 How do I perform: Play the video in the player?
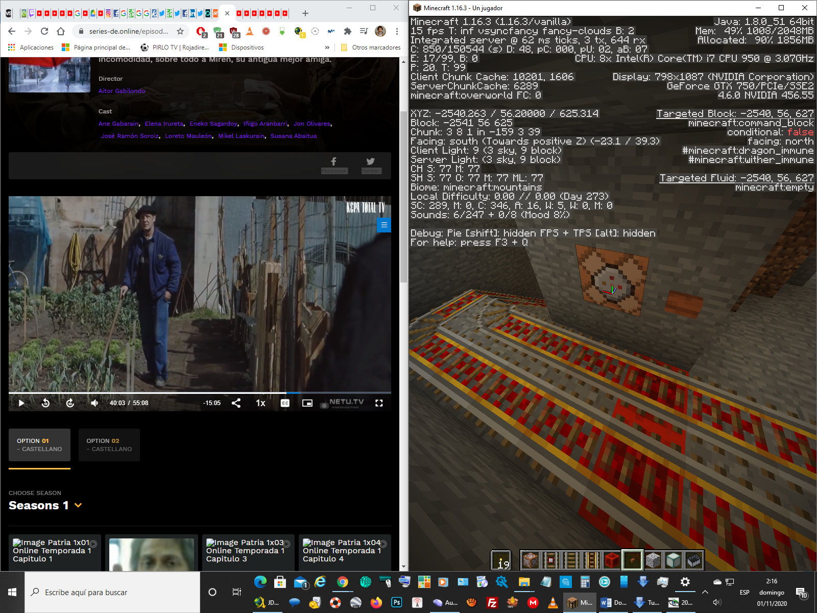pos(21,403)
